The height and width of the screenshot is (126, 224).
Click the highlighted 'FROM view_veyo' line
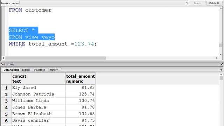pos(32,37)
